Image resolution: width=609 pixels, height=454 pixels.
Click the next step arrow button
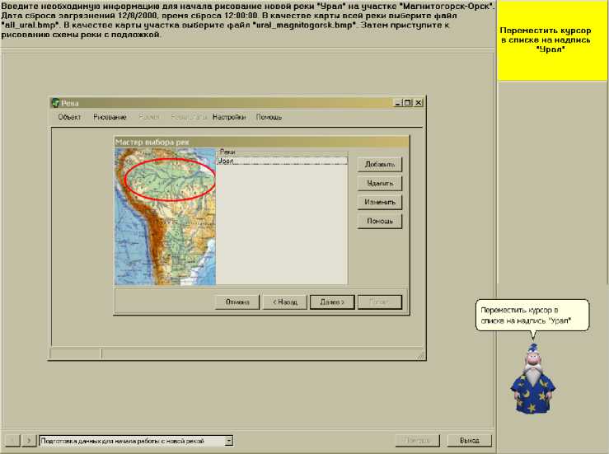click(x=28, y=441)
